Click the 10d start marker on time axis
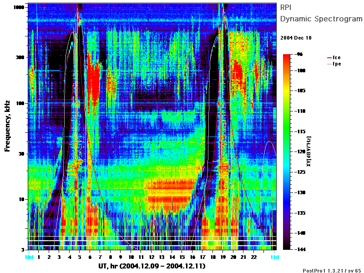 [29, 257]
